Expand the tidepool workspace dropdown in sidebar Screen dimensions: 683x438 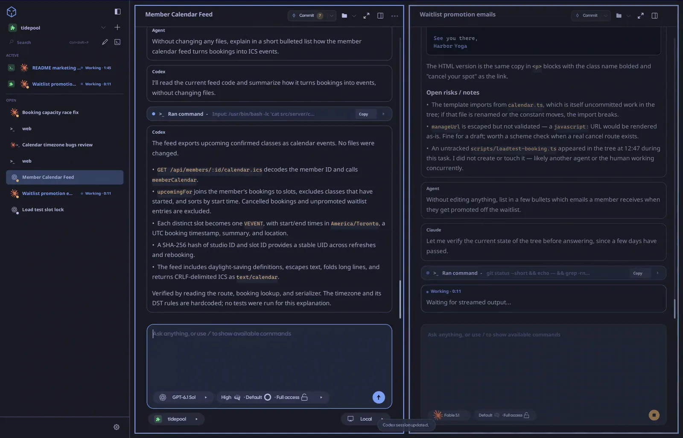[x=103, y=27]
